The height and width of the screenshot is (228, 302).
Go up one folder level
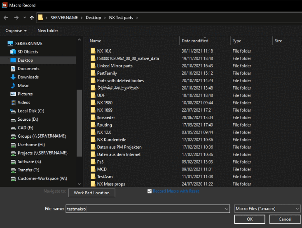(32, 18)
